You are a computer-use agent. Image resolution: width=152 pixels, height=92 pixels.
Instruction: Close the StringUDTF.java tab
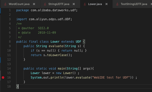(x=74, y=4)
